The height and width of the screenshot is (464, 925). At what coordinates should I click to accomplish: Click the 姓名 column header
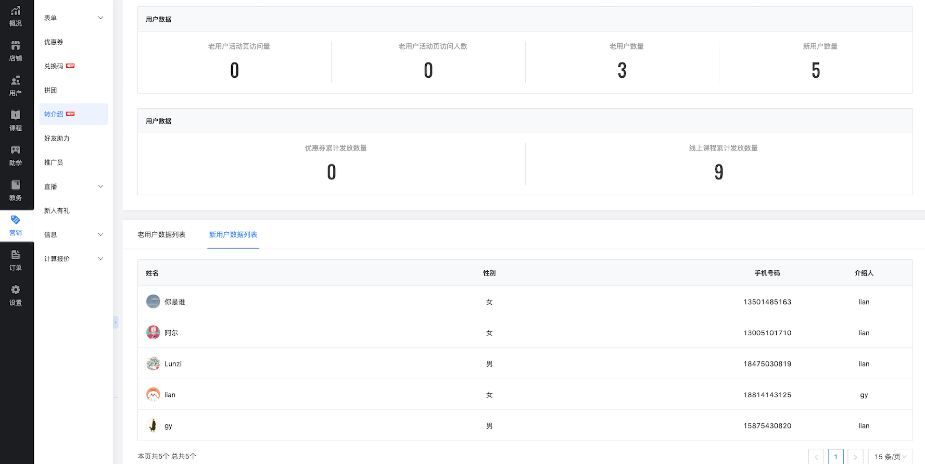tap(152, 273)
